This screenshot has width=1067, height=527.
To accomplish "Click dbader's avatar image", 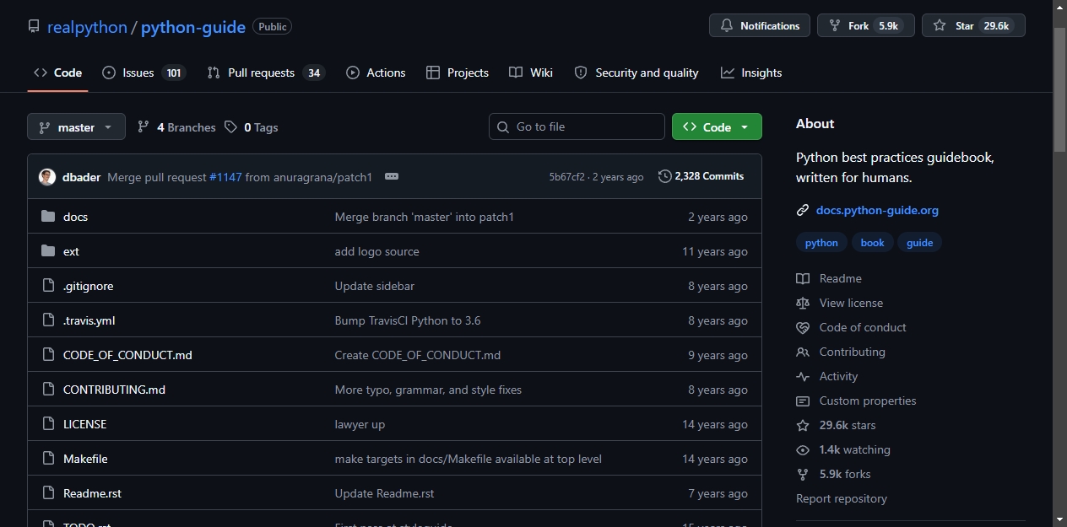I will coord(47,177).
